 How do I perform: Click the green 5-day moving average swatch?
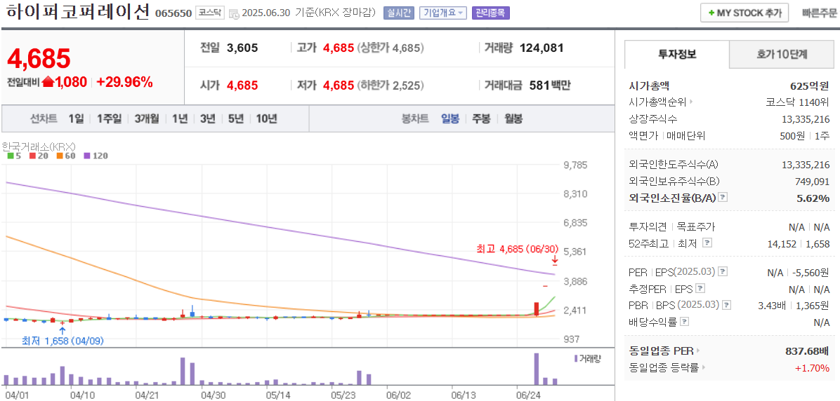coord(10,156)
